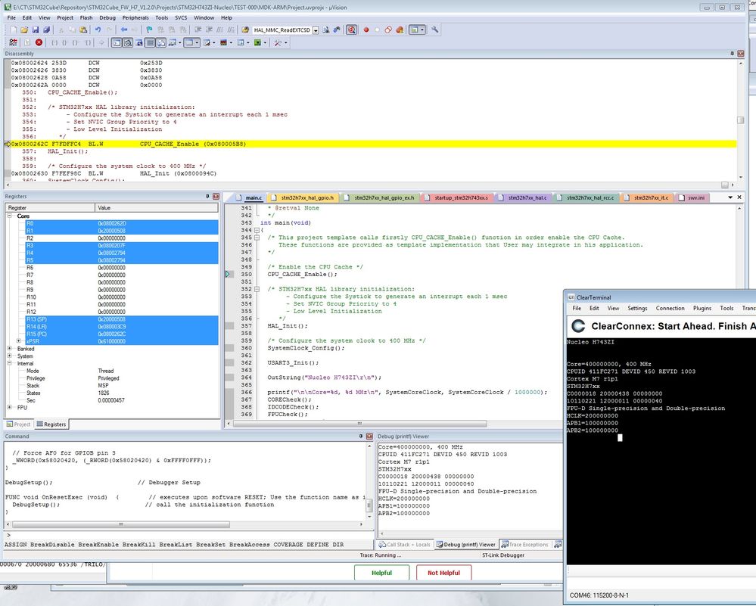Open the SVCS menu
756x606 pixels.
tap(181, 18)
